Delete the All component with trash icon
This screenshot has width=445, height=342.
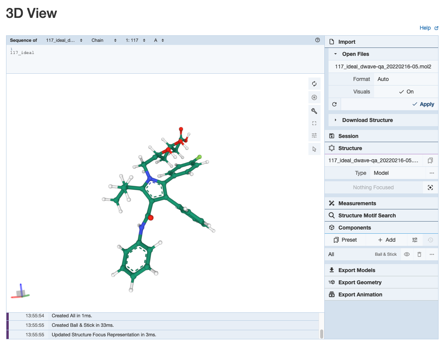[419, 254]
